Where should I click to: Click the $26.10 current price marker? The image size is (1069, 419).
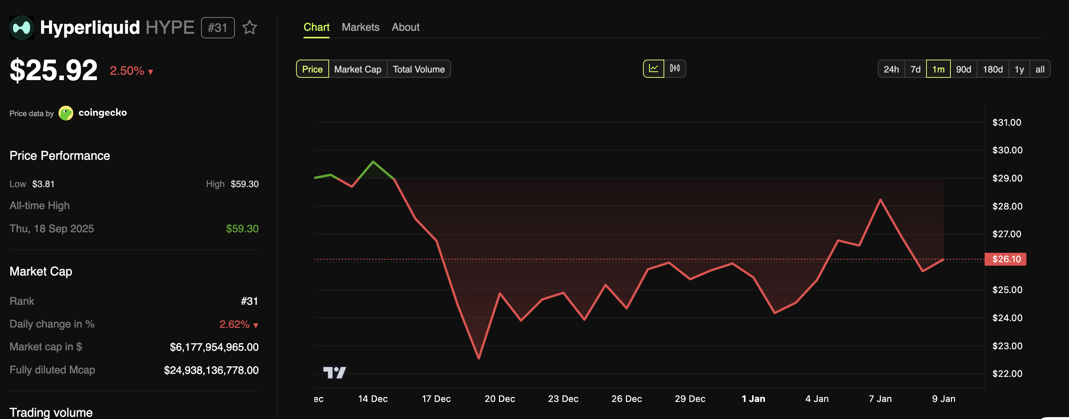[x=1006, y=259]
